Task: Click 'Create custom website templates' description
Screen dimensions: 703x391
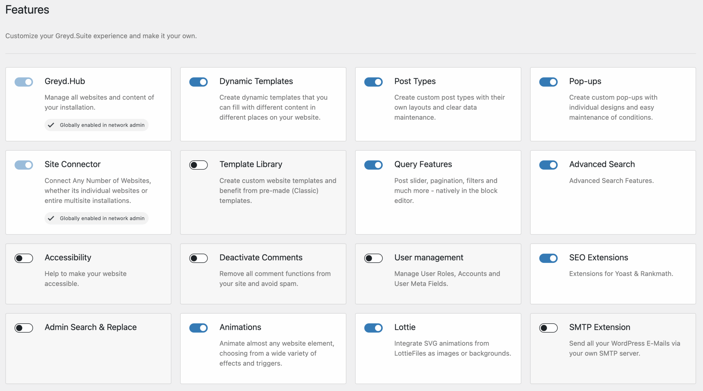Action: pyautogui.click(x=278, y=191)
